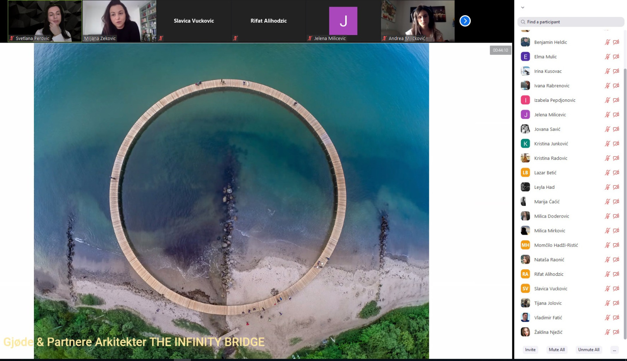
Task: Toggle the microphone for Žaklina Nježić
Action: [x=607, y=332]
